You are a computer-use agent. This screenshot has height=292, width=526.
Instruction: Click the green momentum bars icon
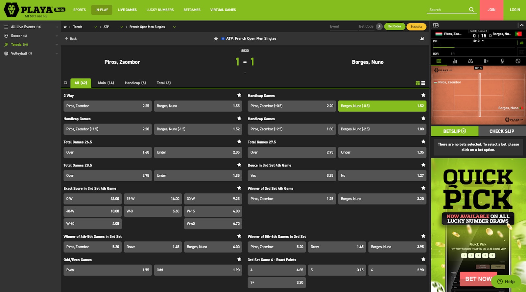[x=522, y=43]
